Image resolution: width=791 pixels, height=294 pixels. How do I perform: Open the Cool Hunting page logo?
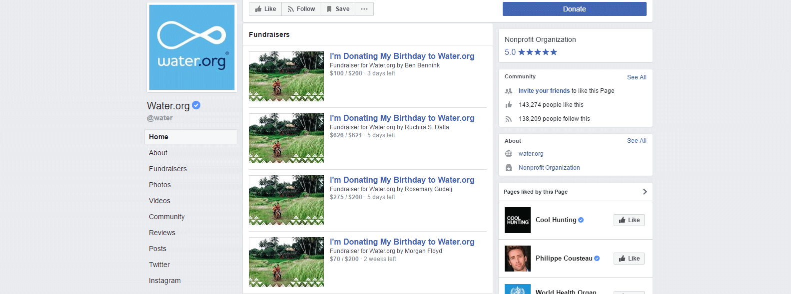518,220
